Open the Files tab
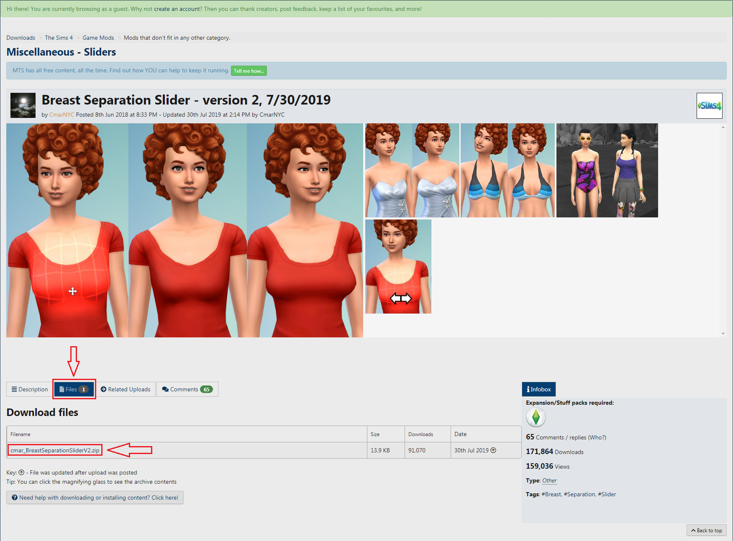This screenshot has height=541, width=733. 74,389
